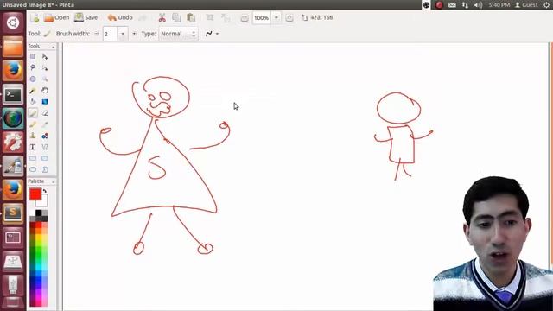553x311 pixels.
Task: Open the brush Type Normal dropdown
Action: point(178,34)
